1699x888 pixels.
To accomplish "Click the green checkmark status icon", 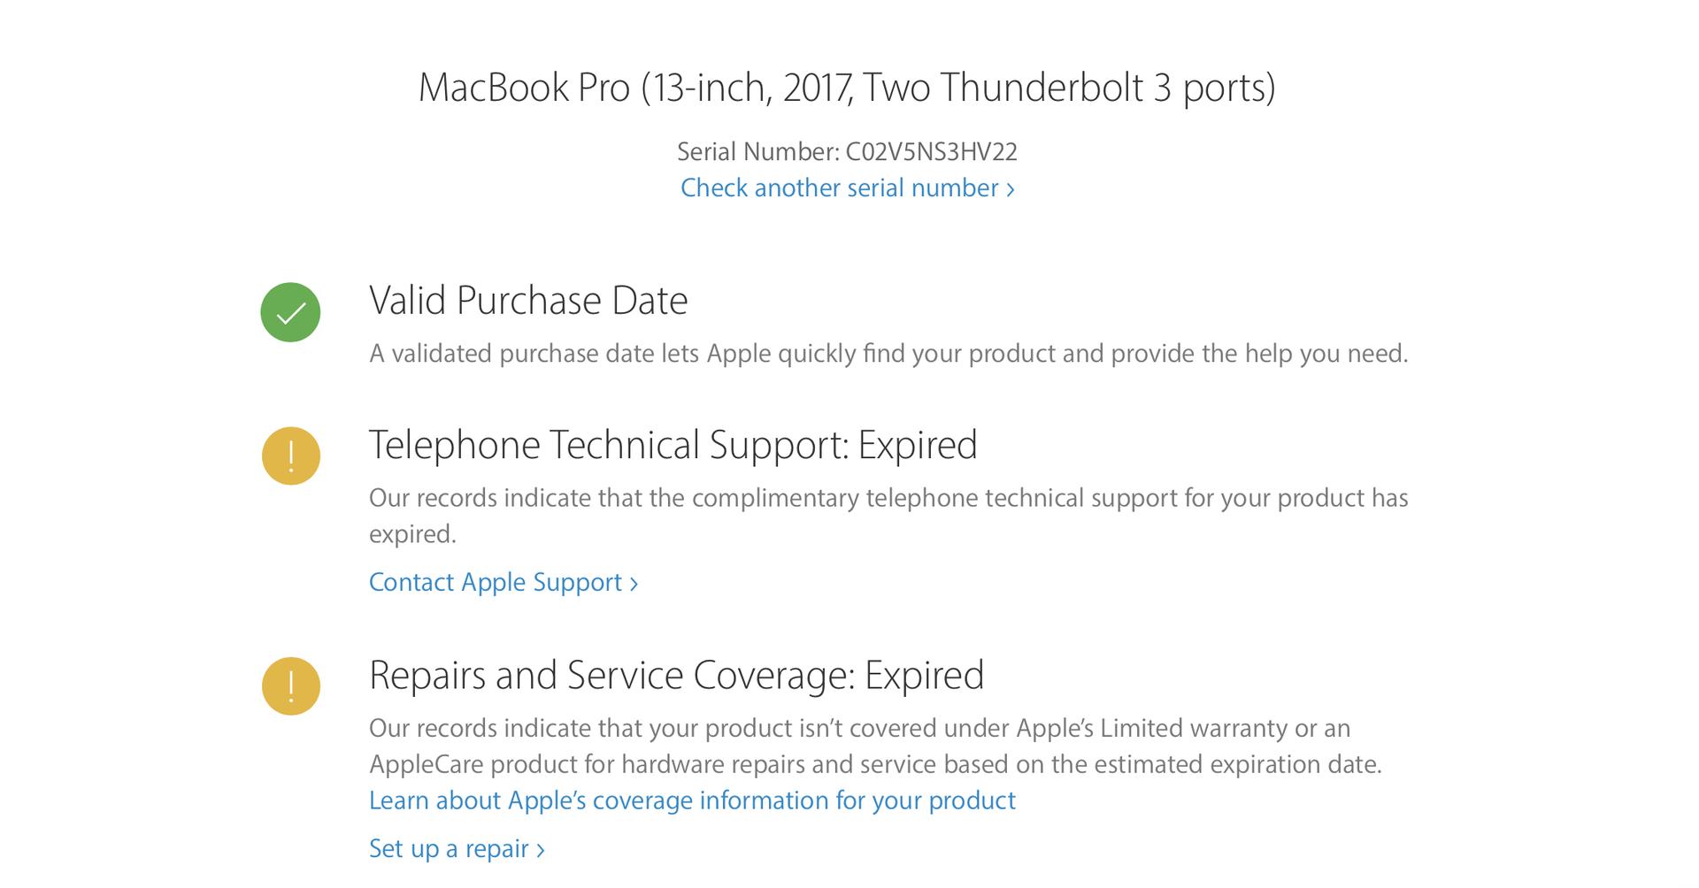I will [290, 312].
